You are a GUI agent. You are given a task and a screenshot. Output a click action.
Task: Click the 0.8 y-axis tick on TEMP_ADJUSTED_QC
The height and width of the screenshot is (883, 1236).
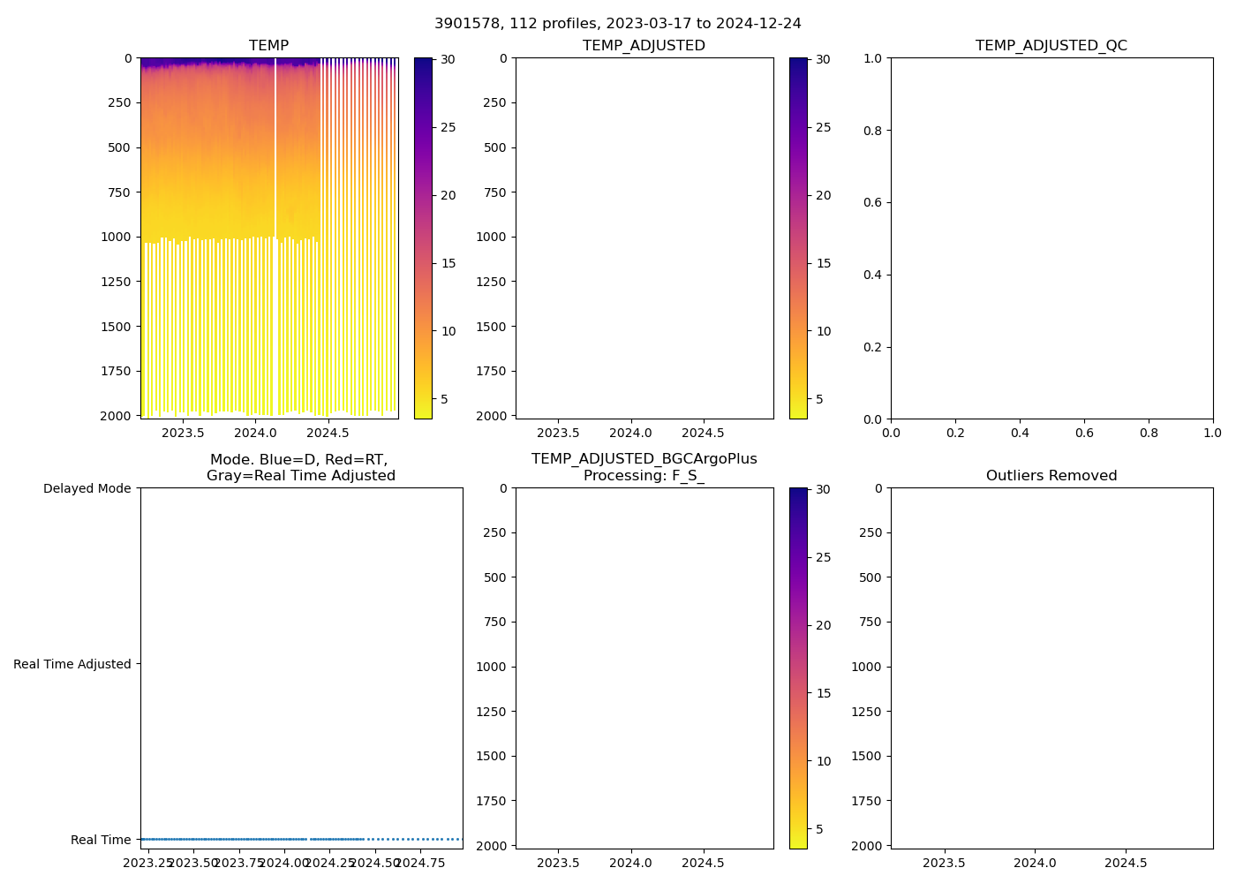coord(874,131)
